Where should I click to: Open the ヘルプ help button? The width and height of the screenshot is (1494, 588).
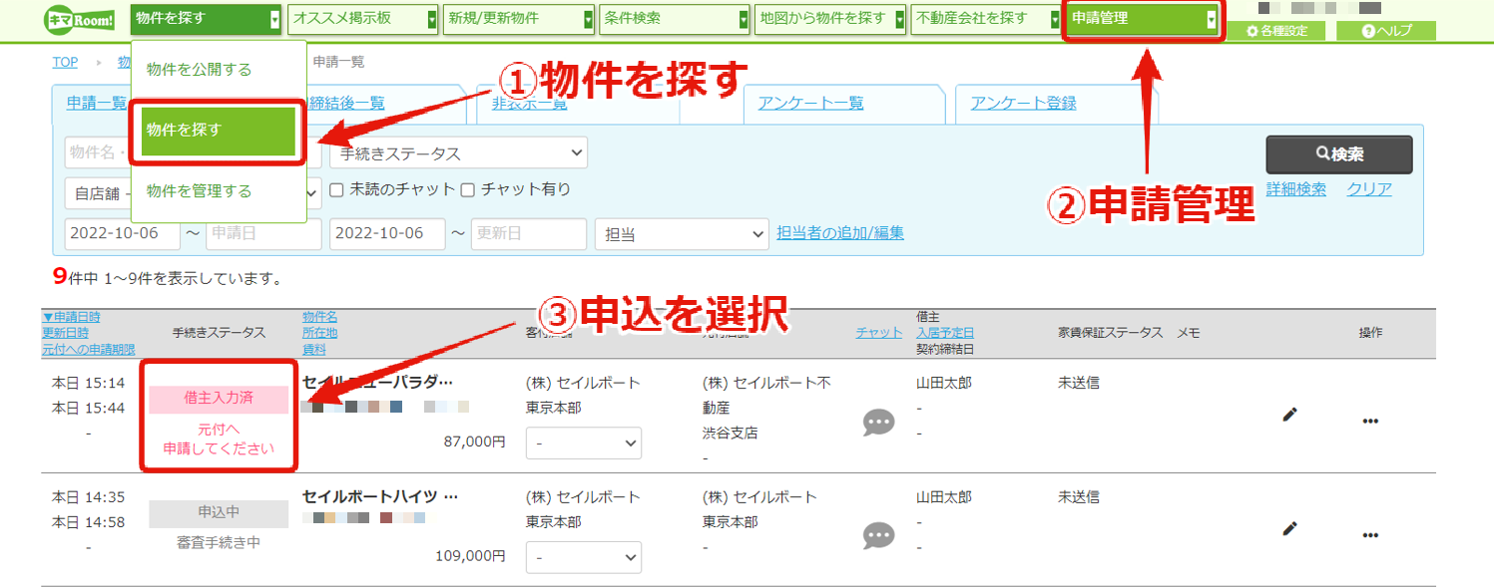[1387, 31]
